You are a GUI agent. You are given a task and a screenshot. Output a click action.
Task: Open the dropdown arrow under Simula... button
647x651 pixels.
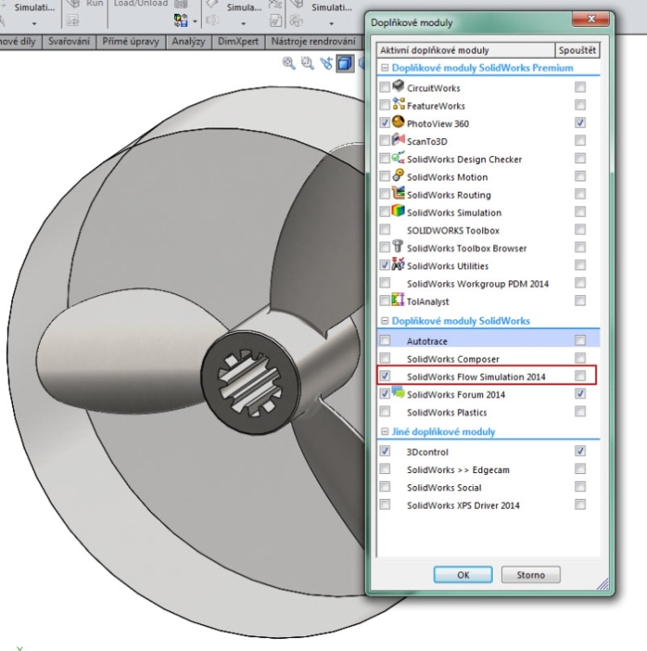coord(244,24)
